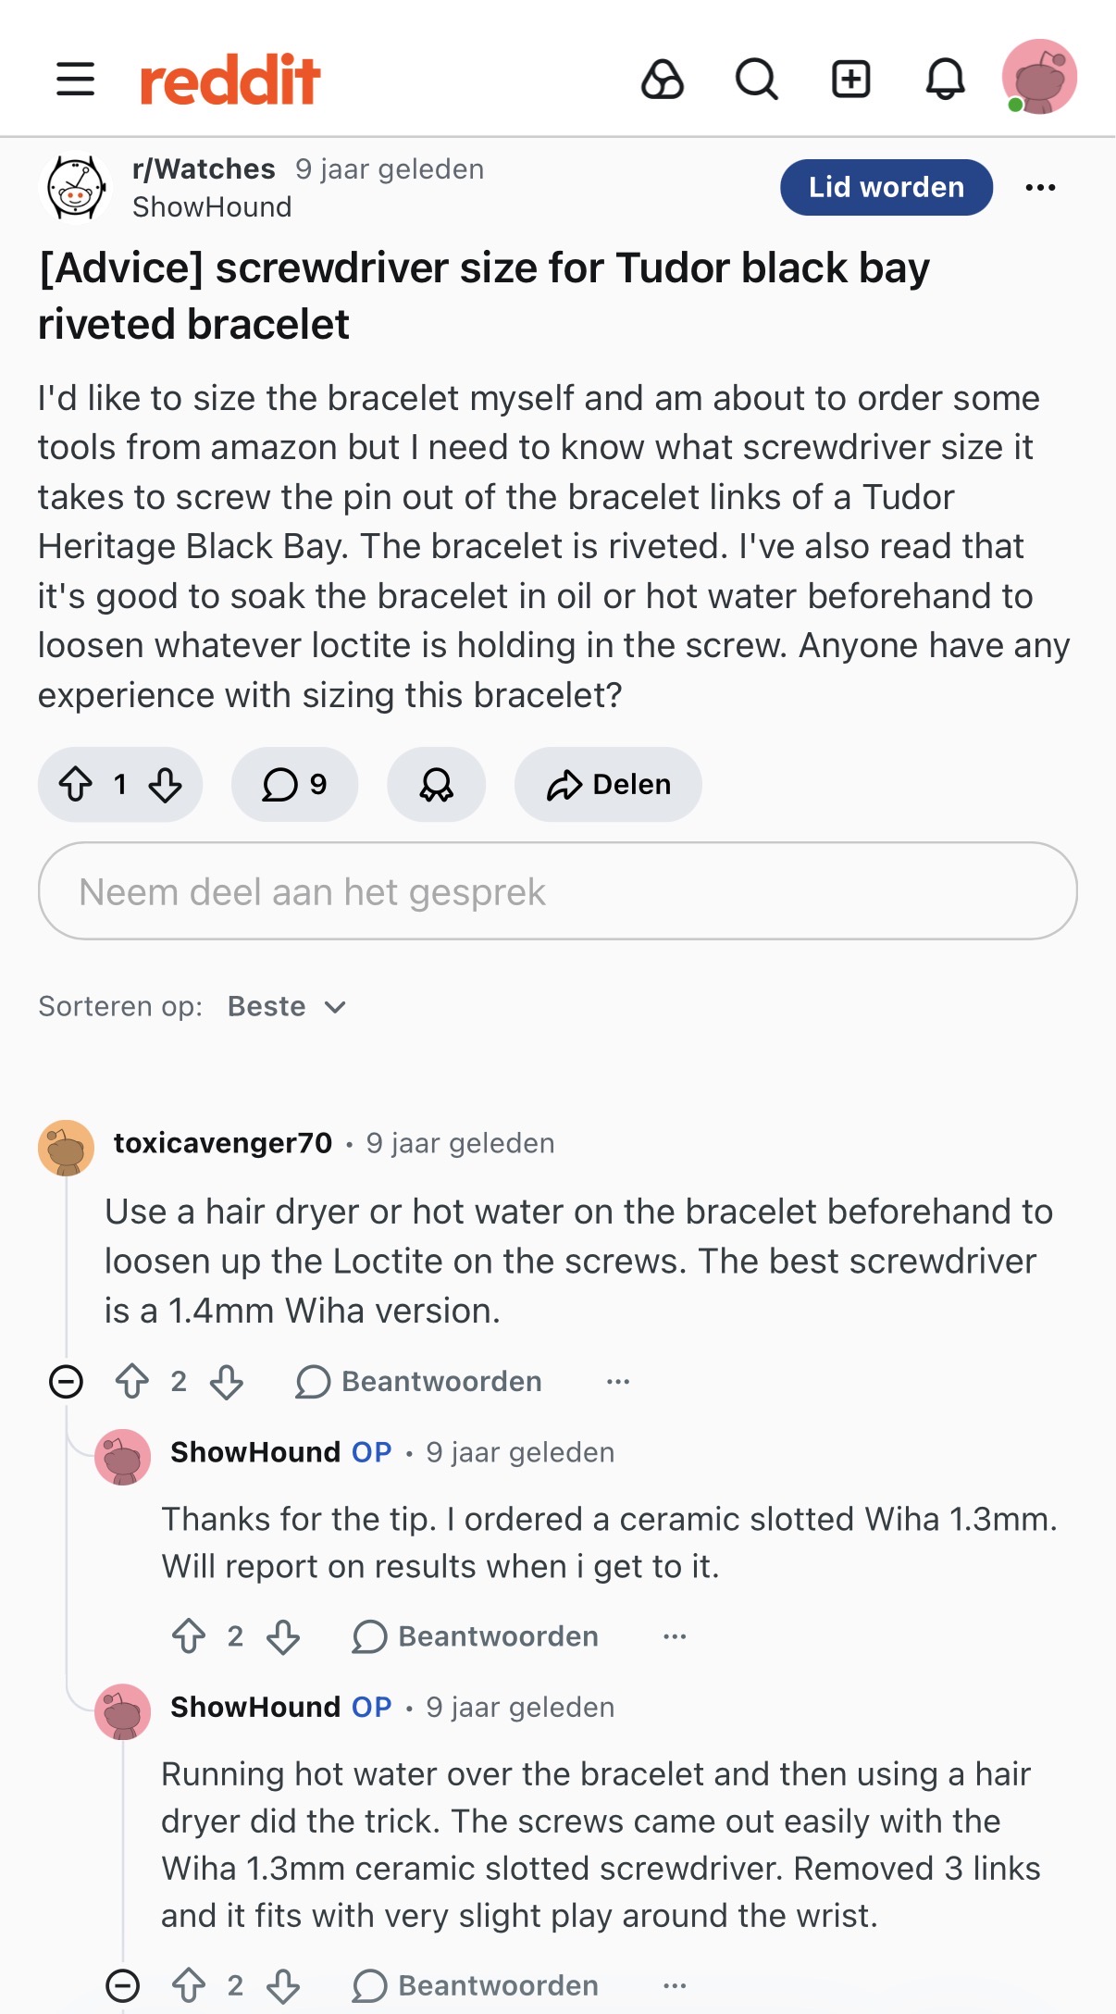Click the Delen share button
This screenshot has width=1116, height=2014.
tap(608, 785)
